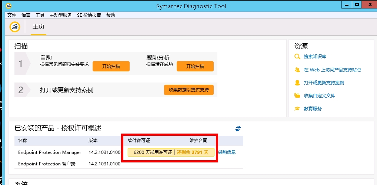The height and width of the screenshot is (185, 377).
Task: Click the 版本 column header
Action: click(93, 141)
